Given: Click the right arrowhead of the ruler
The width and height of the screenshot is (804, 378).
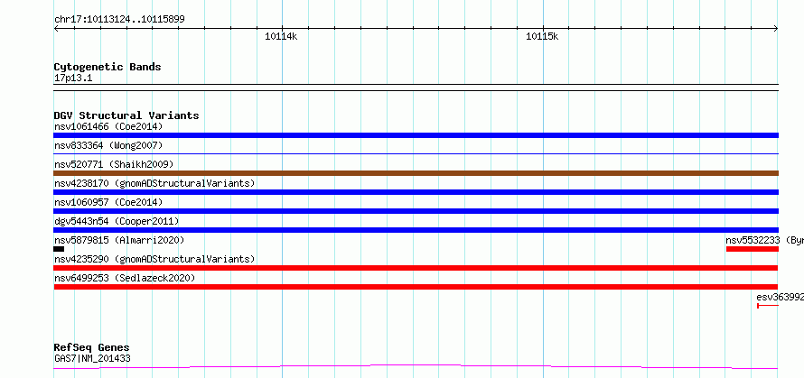Looking at the screenshot, I should tap(776, 29).
